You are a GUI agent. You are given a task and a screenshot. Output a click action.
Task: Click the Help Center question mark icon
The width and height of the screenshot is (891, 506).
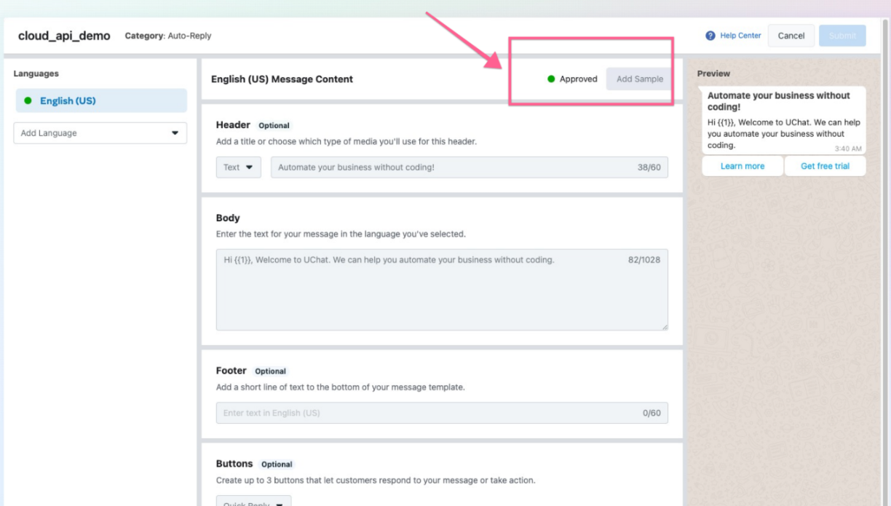710,36
